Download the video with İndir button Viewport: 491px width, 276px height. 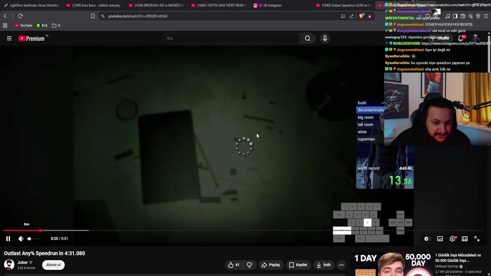[x=323, y=265]
